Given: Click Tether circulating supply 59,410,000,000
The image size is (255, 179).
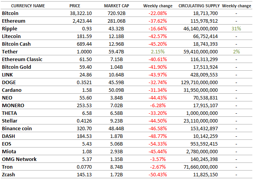Looking at the screenshot, I should pos(200,52).
